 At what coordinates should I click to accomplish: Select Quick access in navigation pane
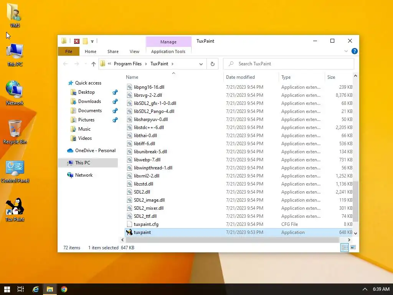[88, 83]
